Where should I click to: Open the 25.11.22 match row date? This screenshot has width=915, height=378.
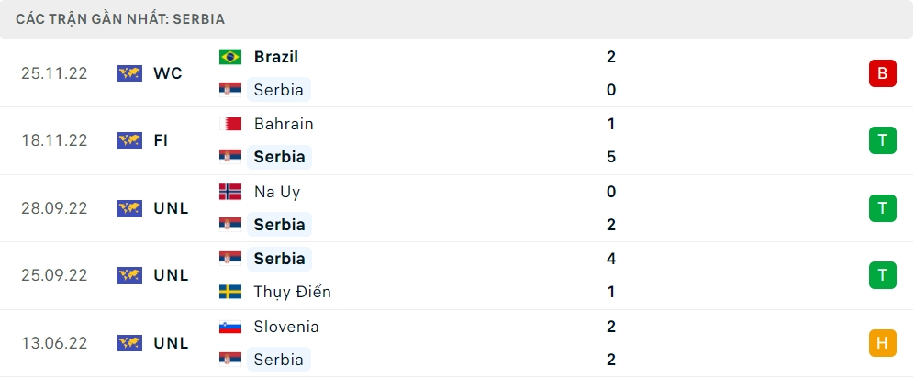54,73
